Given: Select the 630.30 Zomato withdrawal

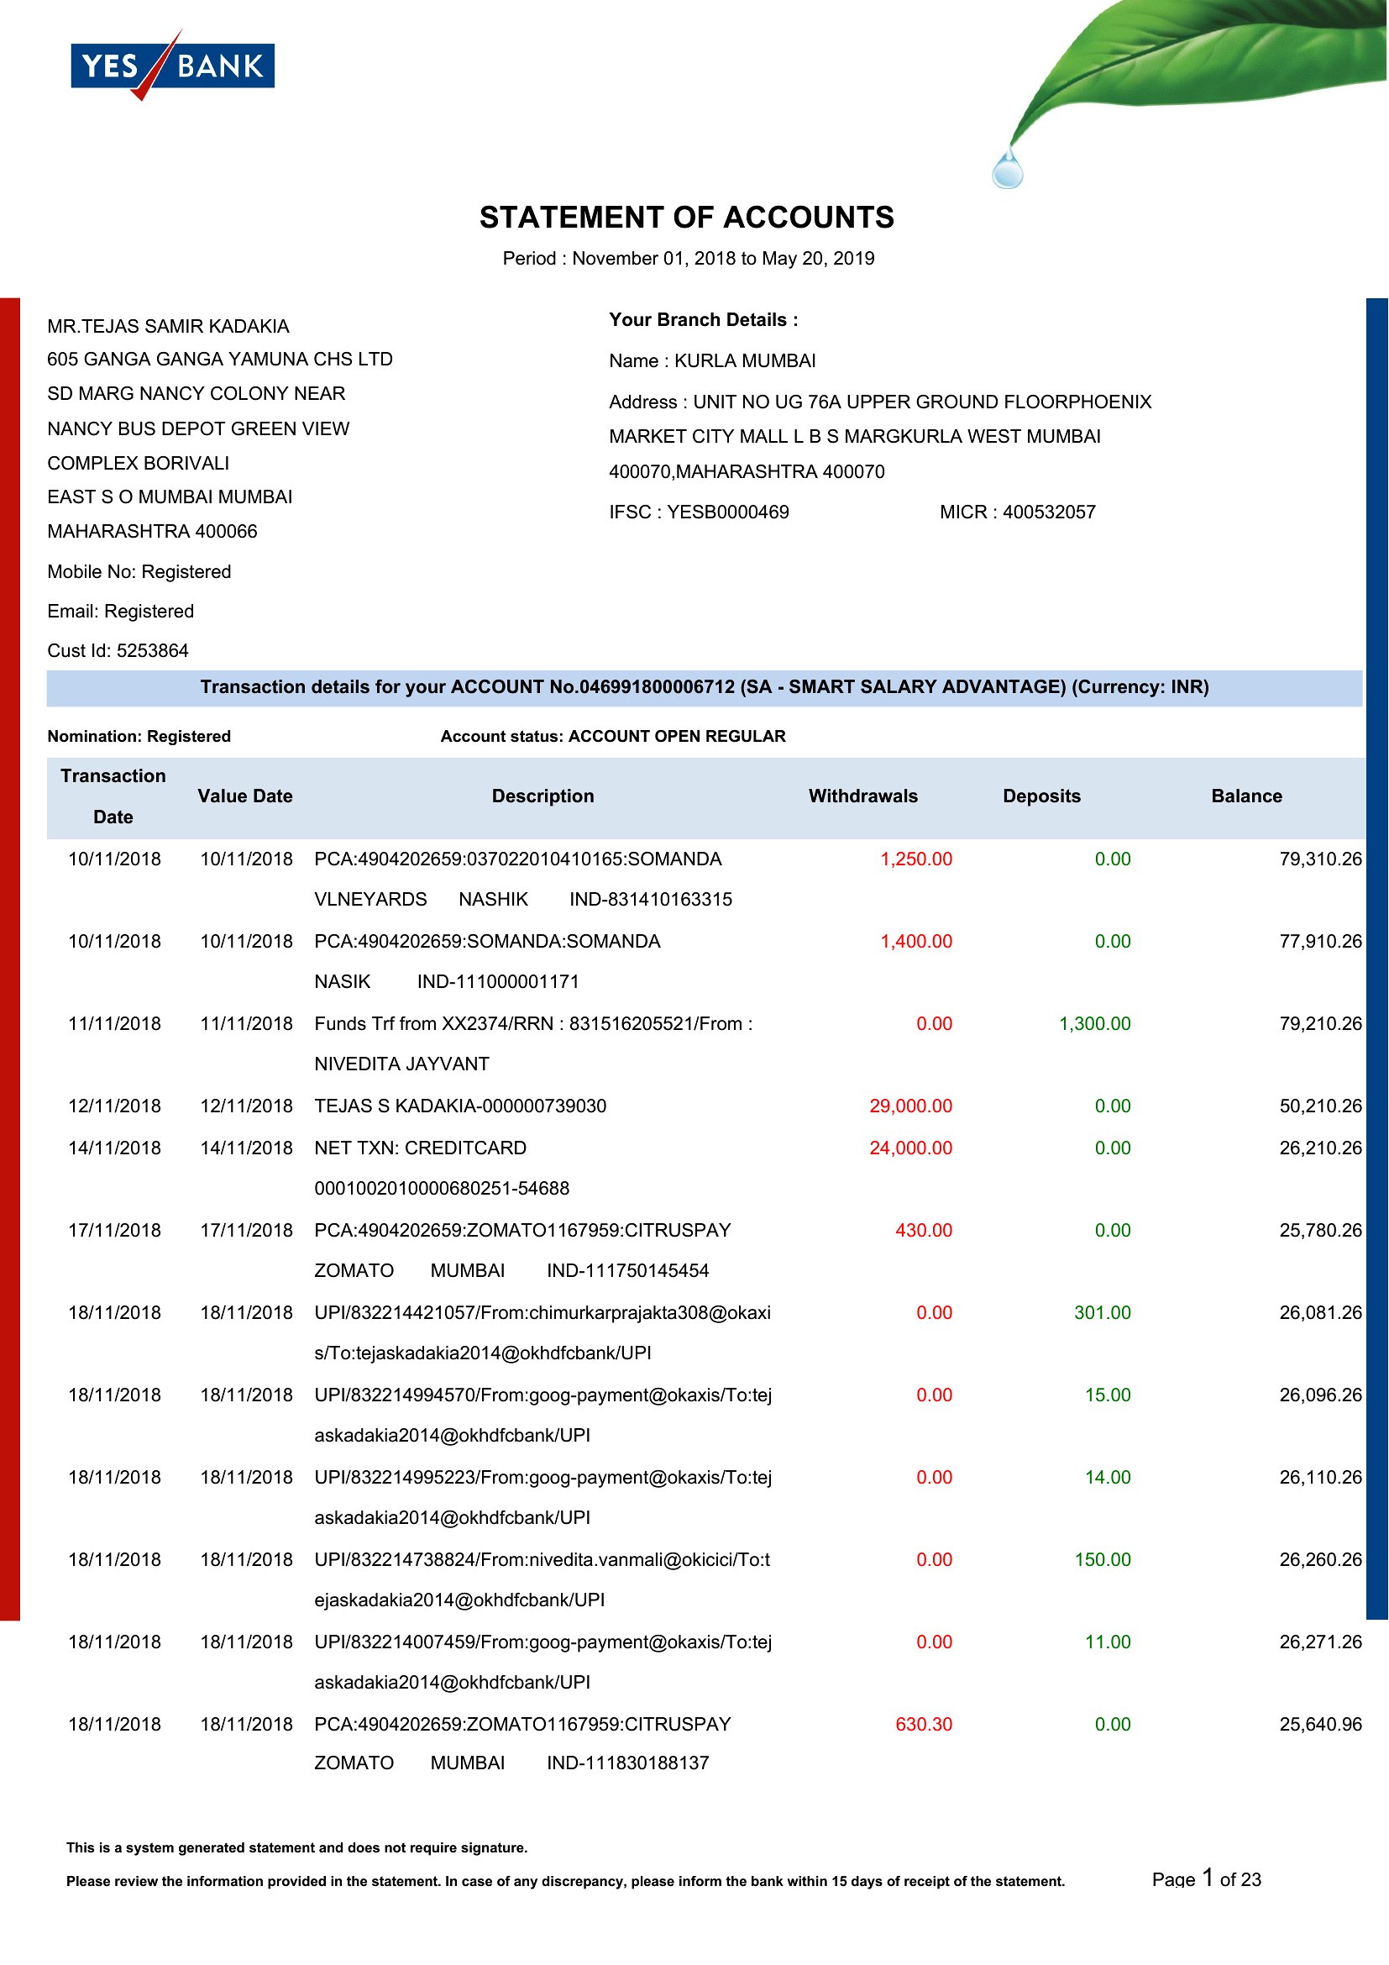Looking at the screenshot, I should 924,1724.
